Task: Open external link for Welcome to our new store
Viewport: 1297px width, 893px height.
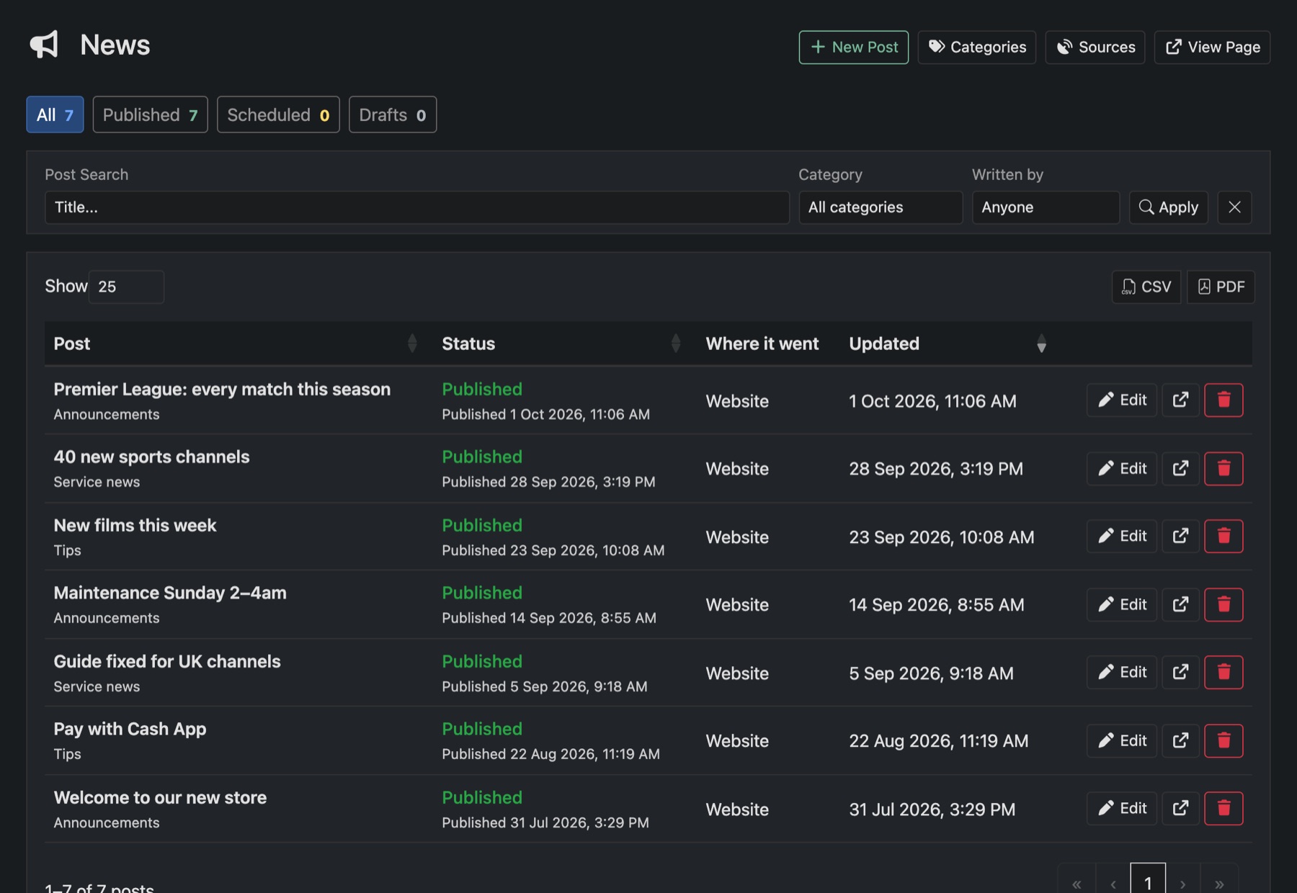Action: tap(1180, 808)
